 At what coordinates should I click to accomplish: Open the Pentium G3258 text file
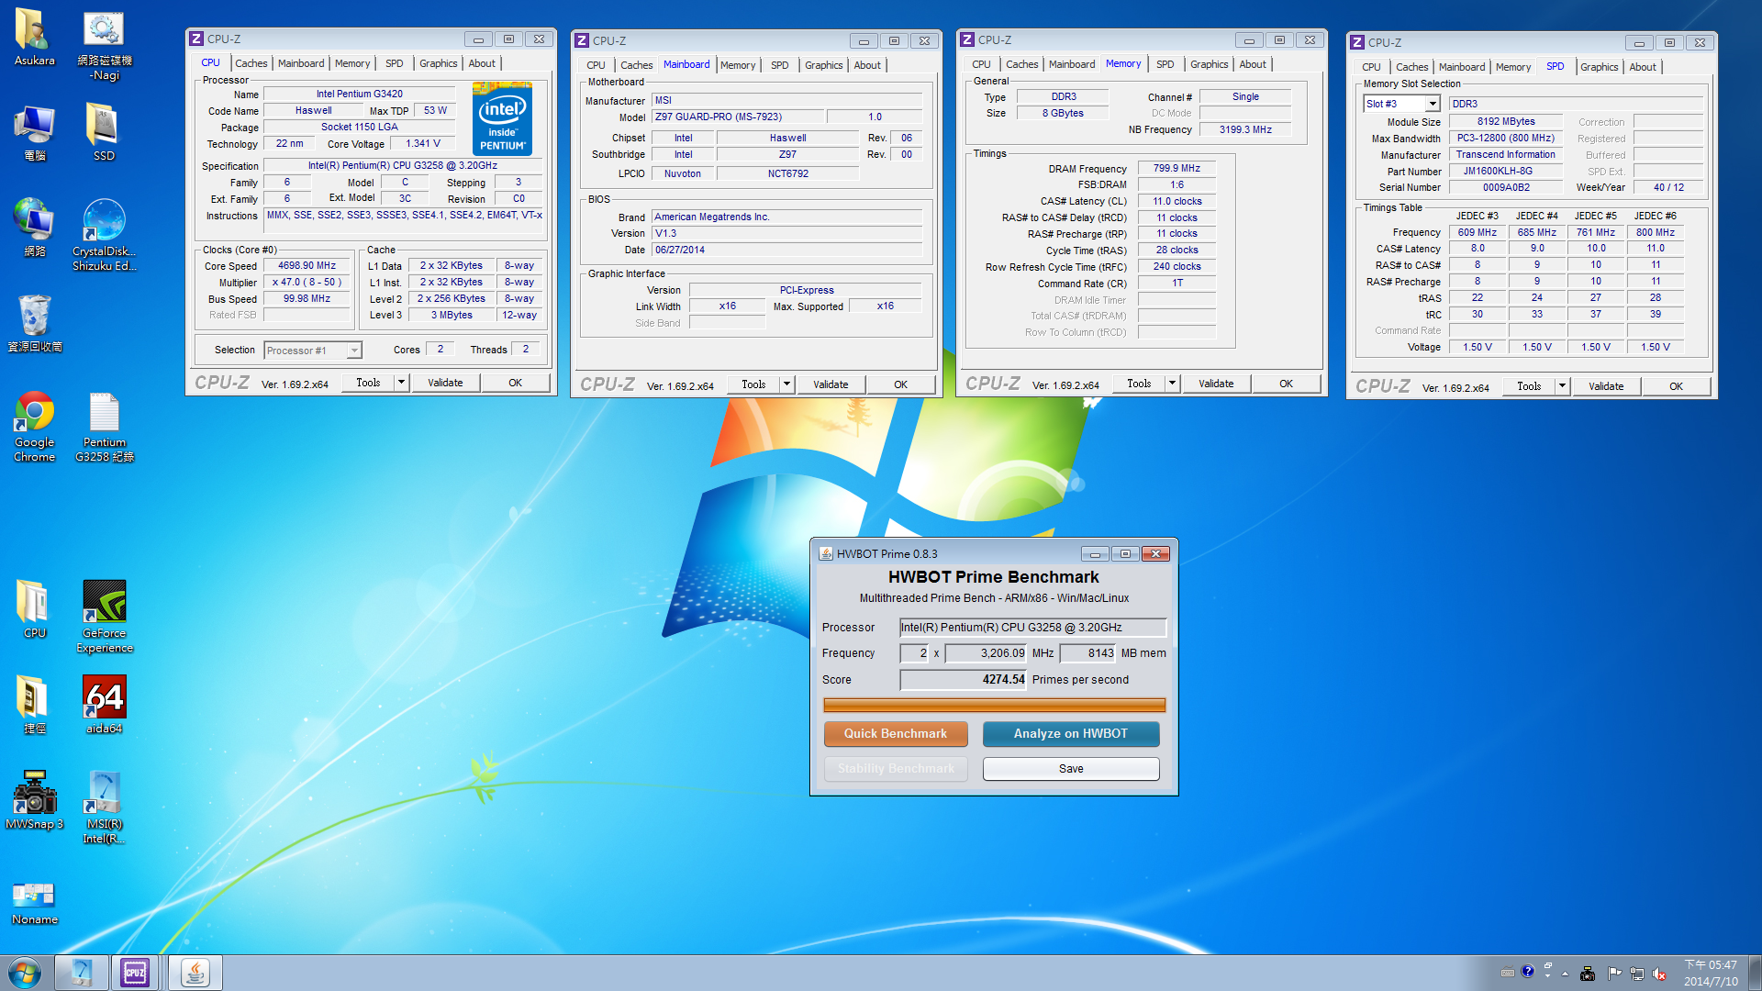point(104,426)
